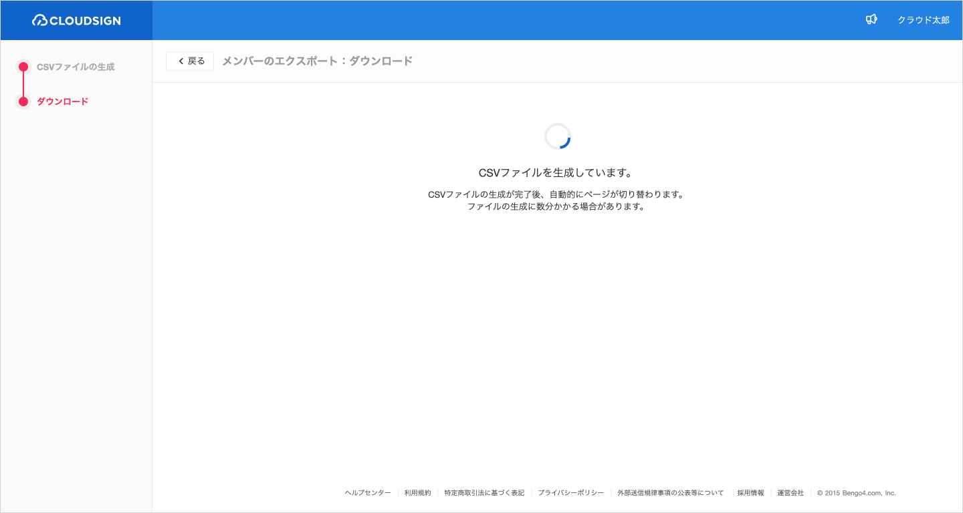Click the ダウンロード step circle marker

[x=23, y=102]
